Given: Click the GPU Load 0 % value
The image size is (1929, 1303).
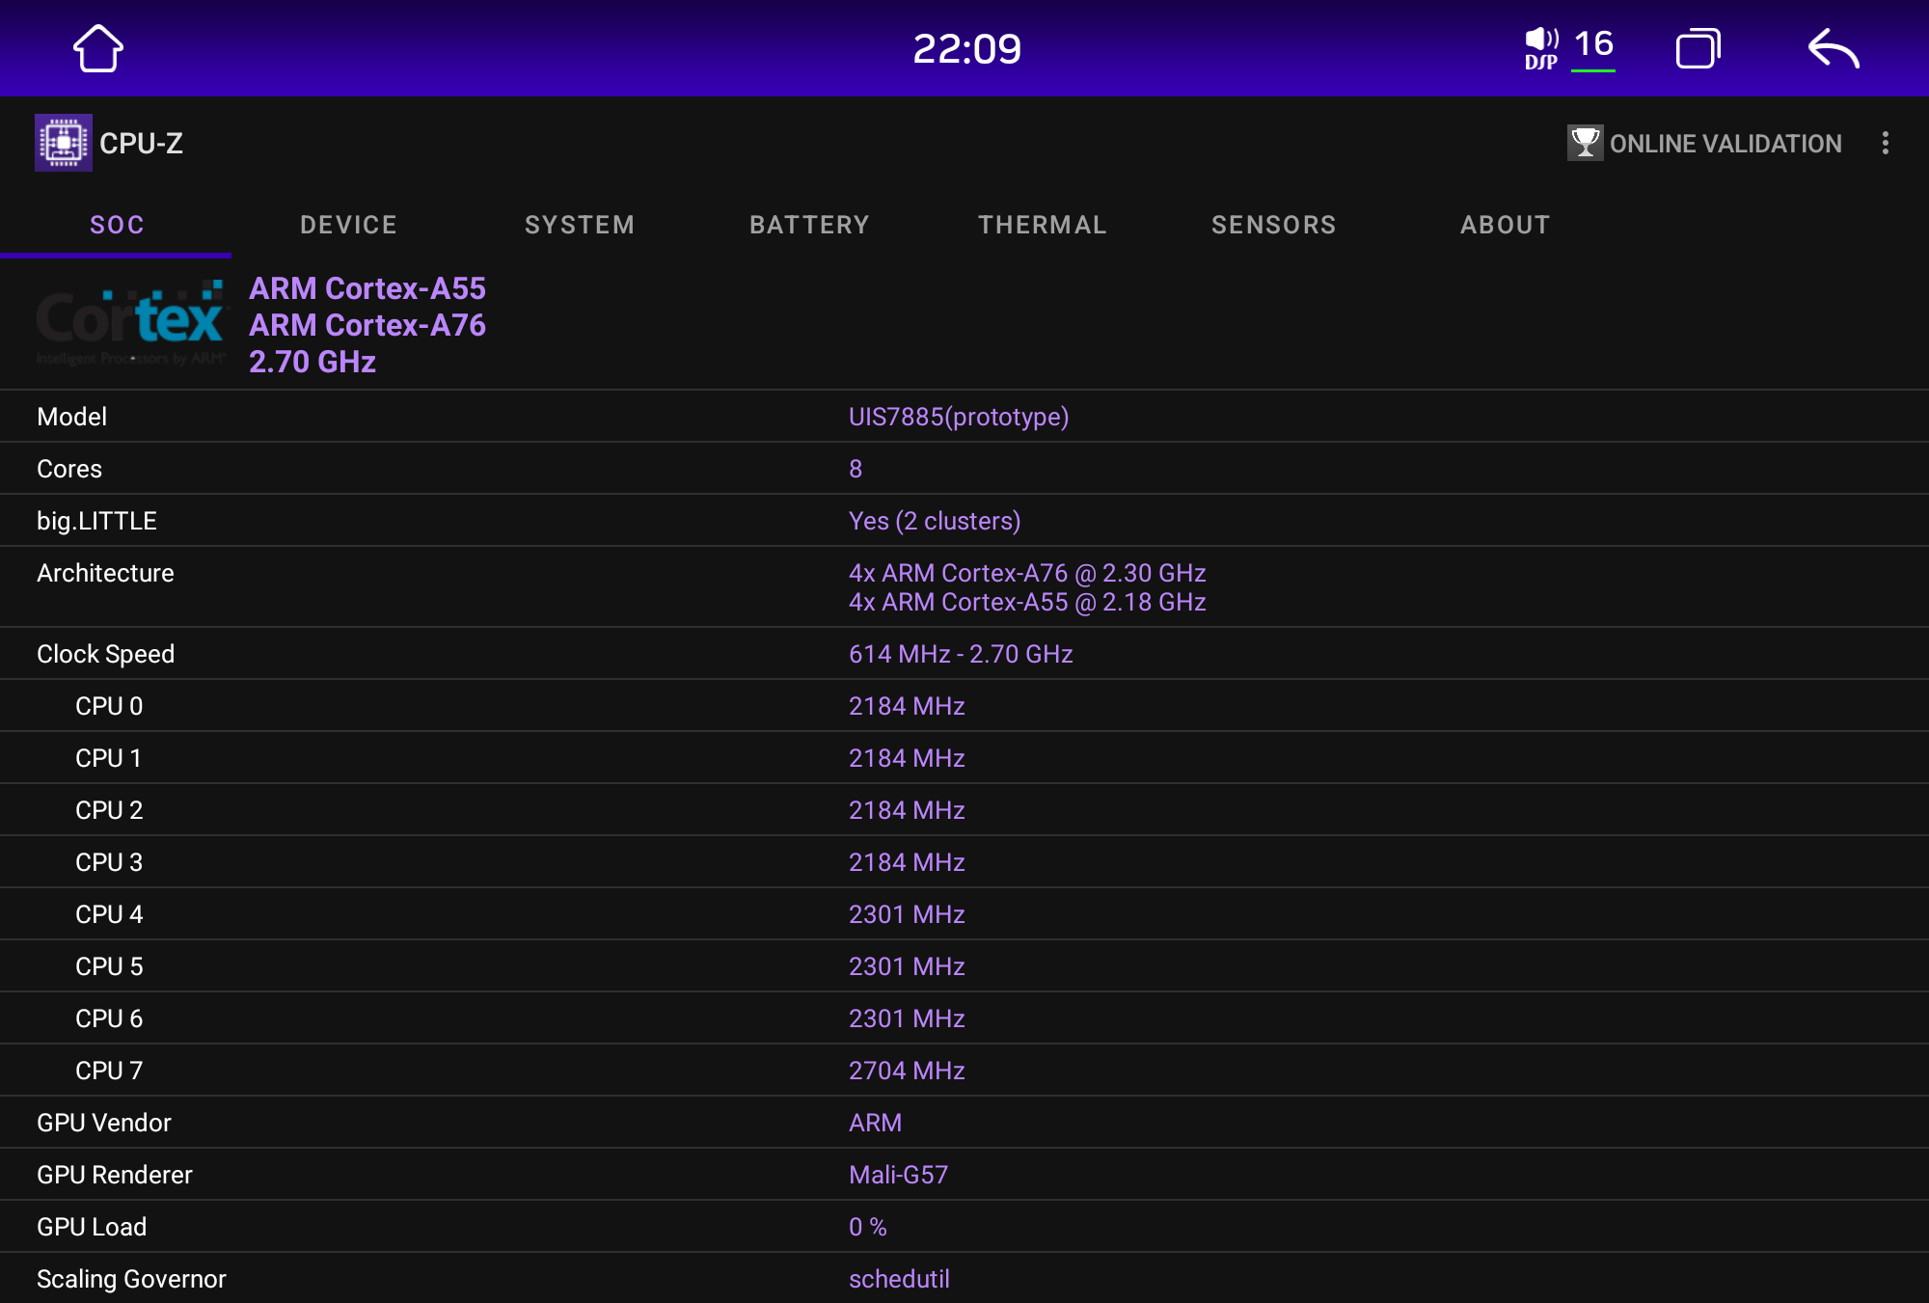Looking at the screenshot, I should pyautogui.click(x=867, y=1227).
